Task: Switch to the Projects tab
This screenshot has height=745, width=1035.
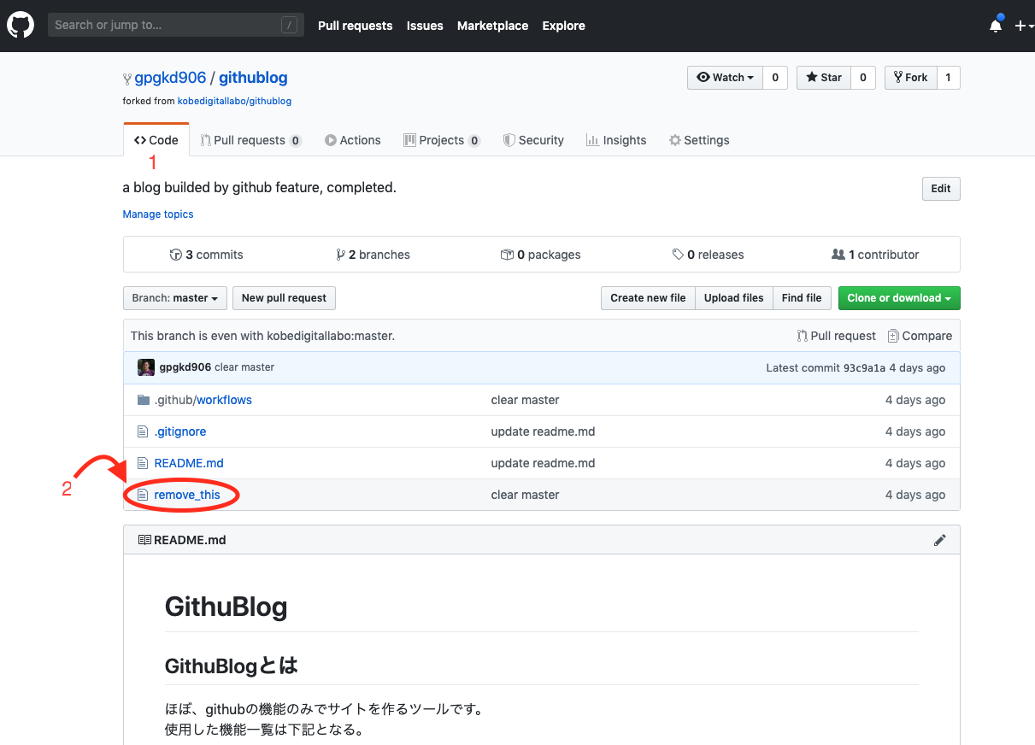Action: pos(442,140)
